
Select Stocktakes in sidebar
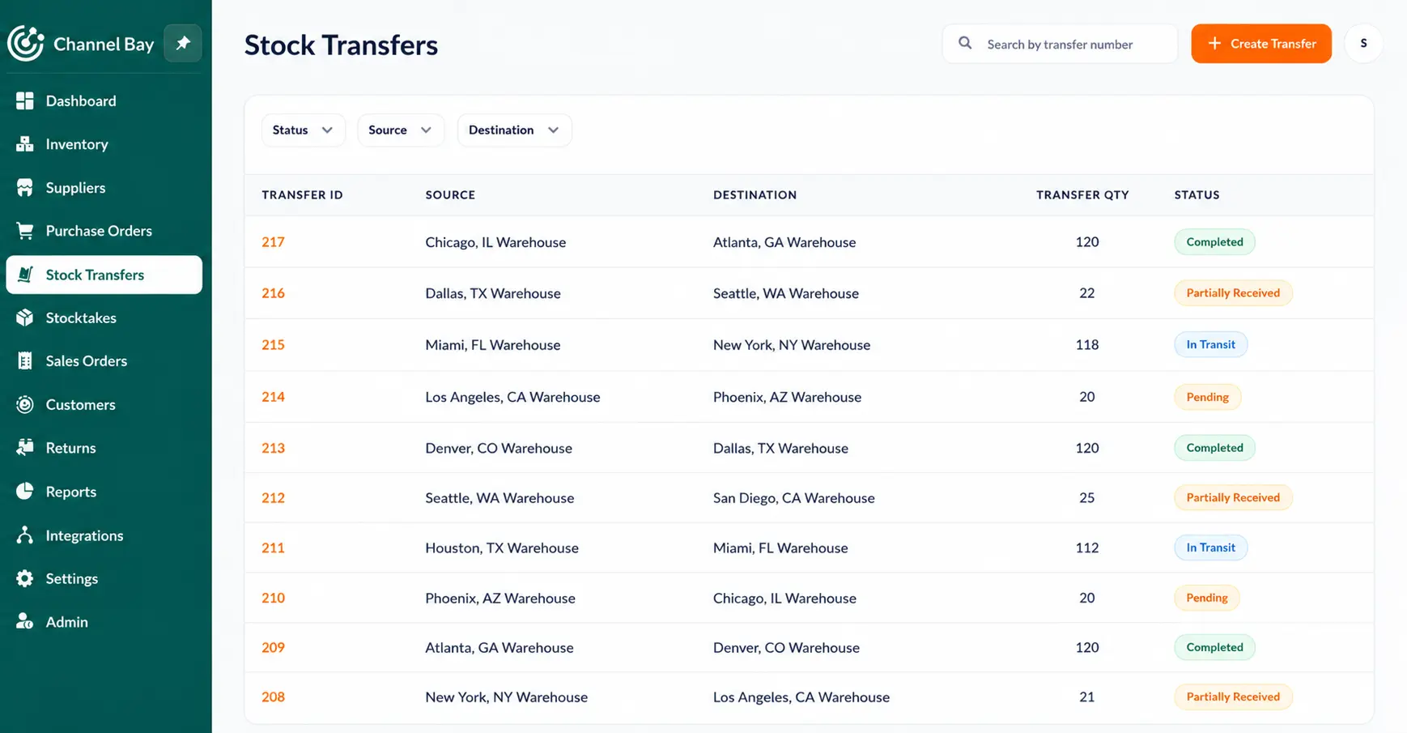tap(104, 317)
